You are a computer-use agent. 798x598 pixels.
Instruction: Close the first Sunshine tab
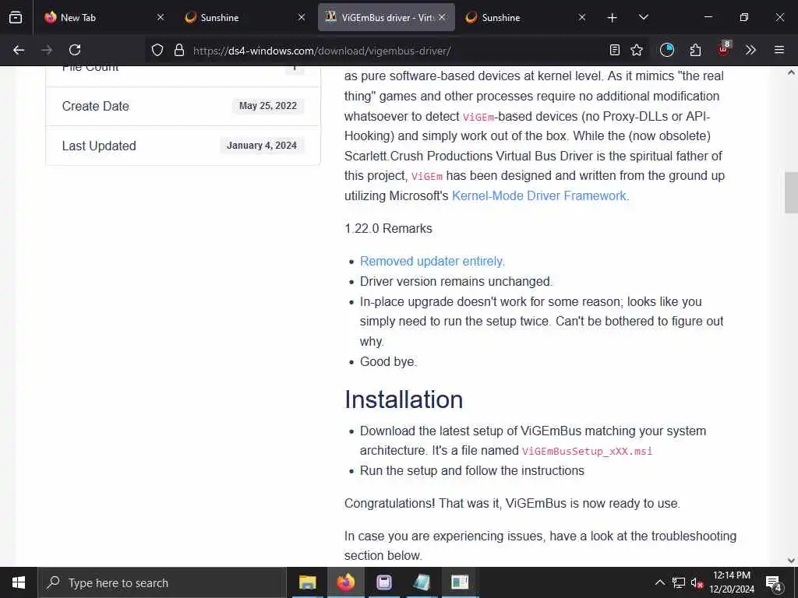[x=302, y=17]
